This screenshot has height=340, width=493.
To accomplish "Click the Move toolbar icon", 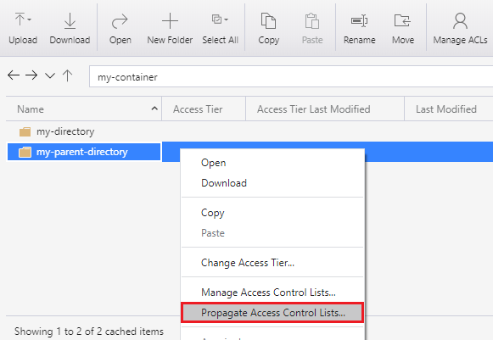I will tap(402, 20).
